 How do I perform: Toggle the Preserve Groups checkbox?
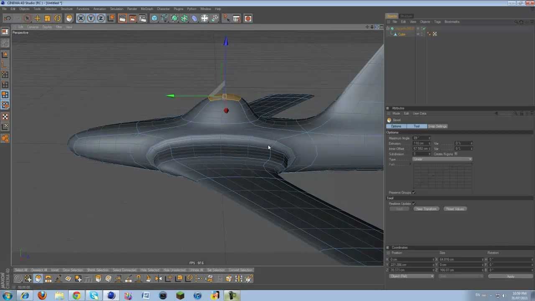414,193
